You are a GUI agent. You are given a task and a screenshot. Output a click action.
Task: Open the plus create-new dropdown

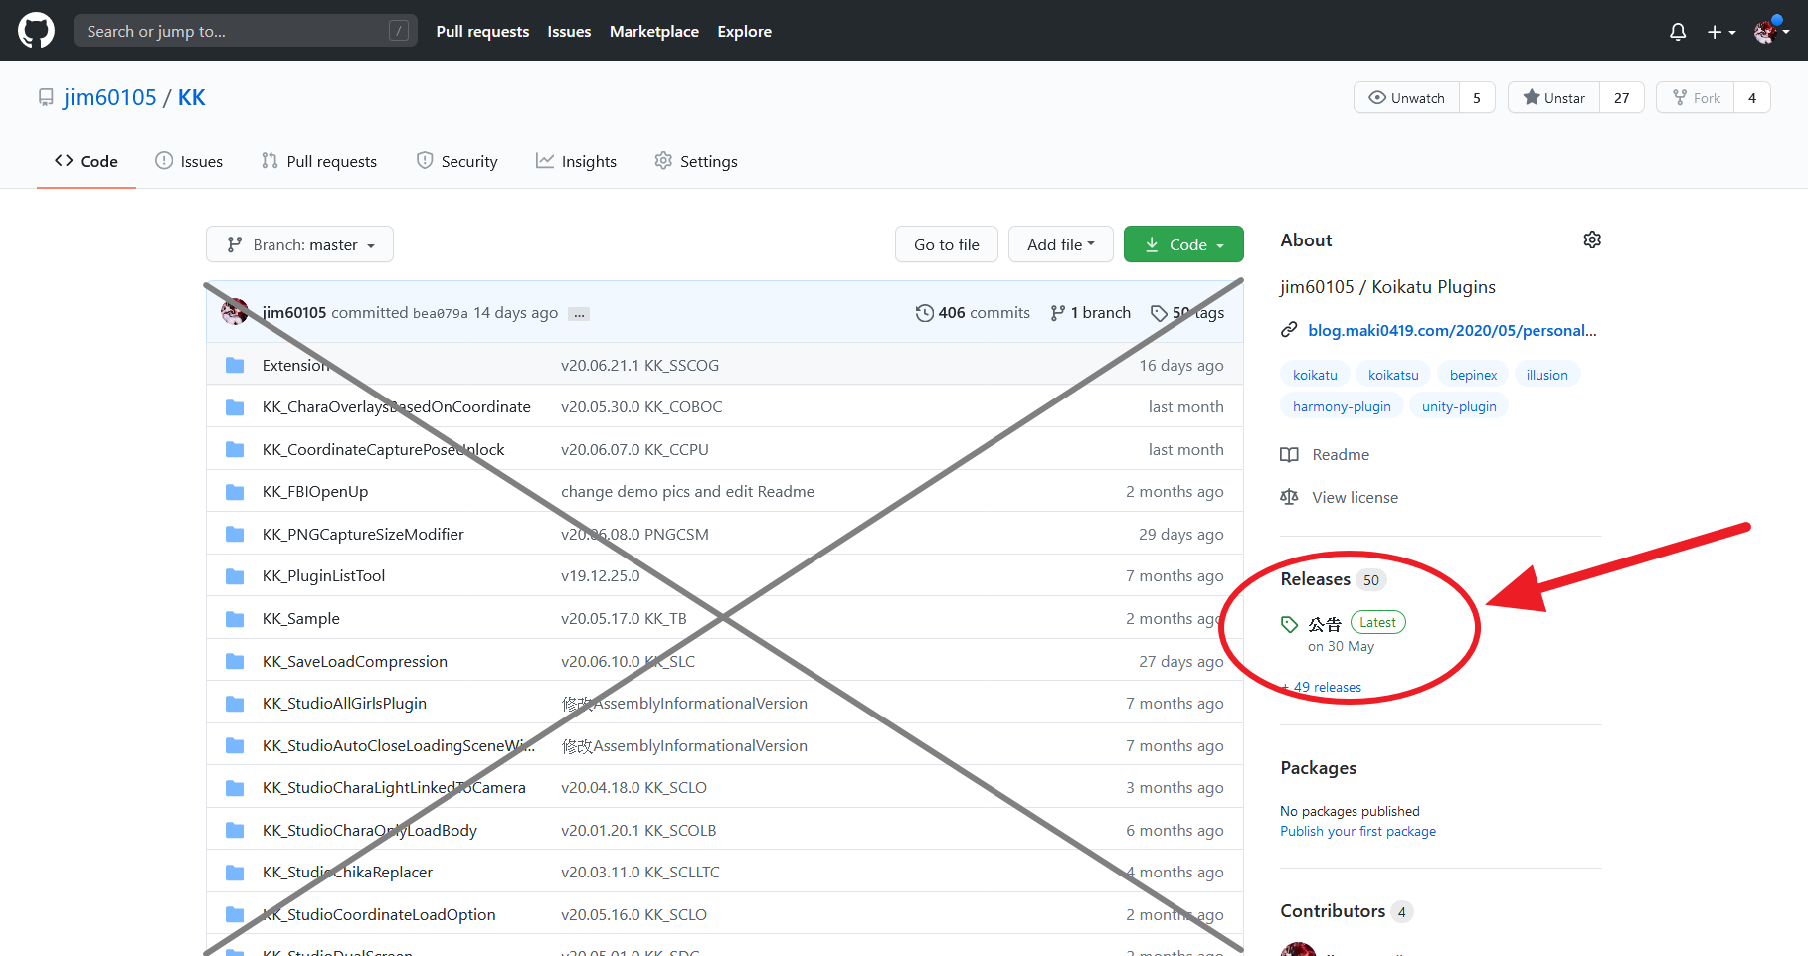pos(1720,32)
